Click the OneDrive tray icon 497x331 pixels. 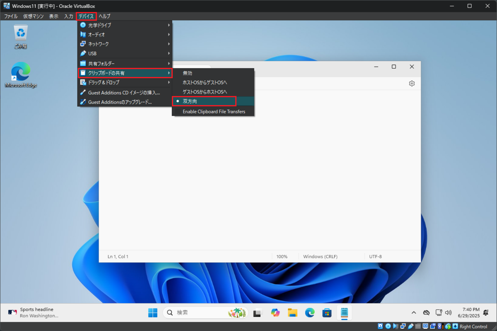(x=426, y=312)
